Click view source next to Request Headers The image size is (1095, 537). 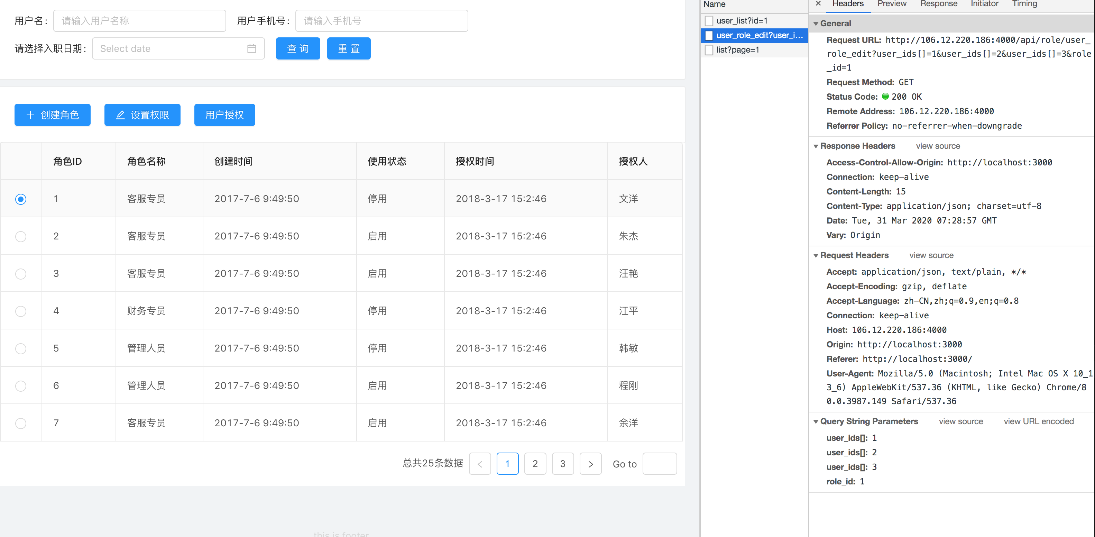pyautogui.click(x=931, y=256)
